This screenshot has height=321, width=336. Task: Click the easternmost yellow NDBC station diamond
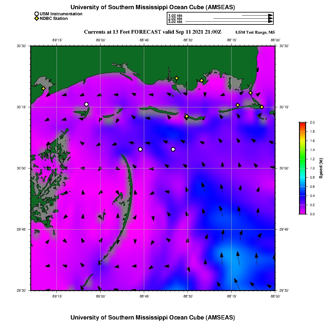262,107
